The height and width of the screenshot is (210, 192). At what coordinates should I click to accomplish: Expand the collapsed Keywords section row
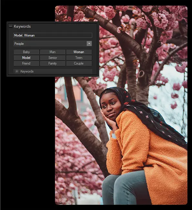pos(53,71)
